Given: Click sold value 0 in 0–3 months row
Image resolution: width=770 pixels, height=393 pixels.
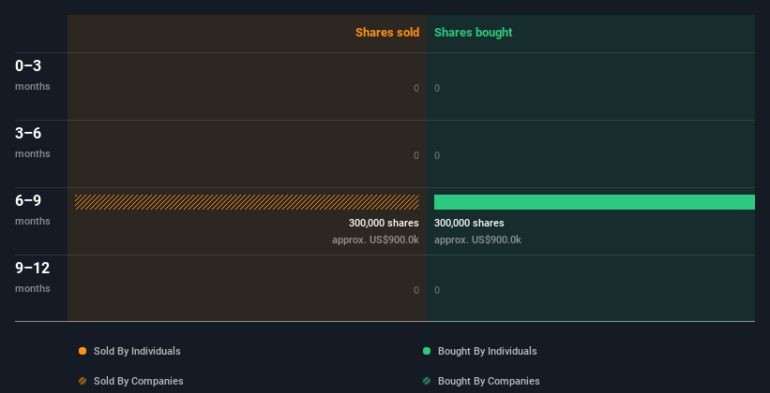Looking at the screenshot, I should click(416, 88).
